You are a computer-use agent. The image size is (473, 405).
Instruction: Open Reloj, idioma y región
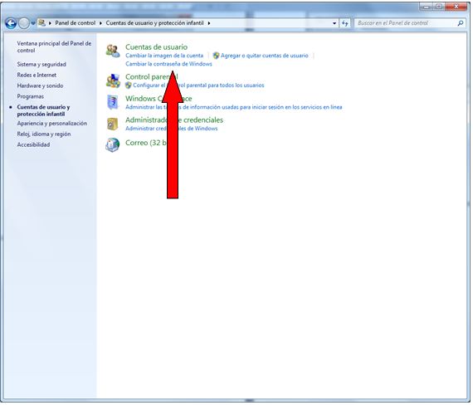tap(44, 134)
